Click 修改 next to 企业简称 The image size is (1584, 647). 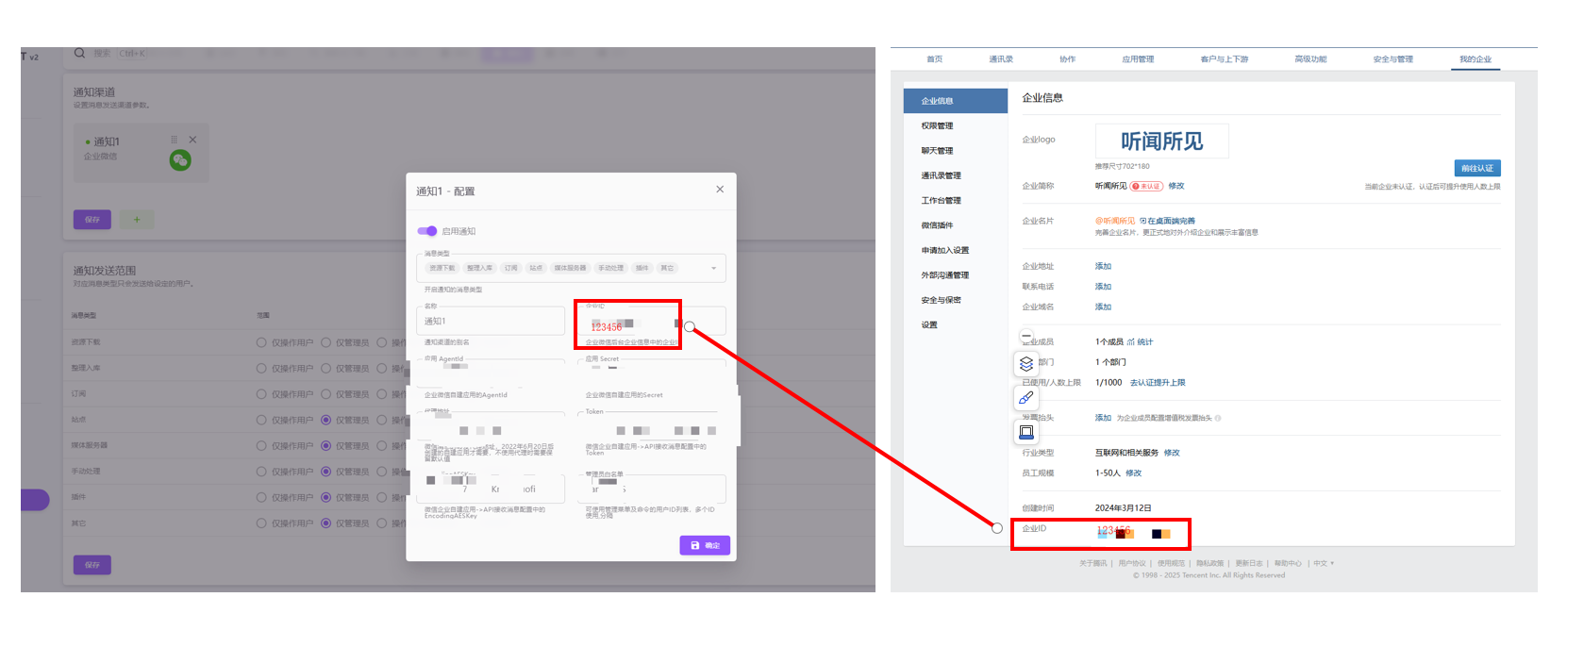1176,186
